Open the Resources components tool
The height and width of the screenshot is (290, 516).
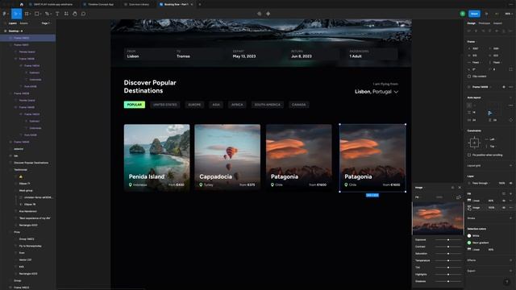point(66,14)
